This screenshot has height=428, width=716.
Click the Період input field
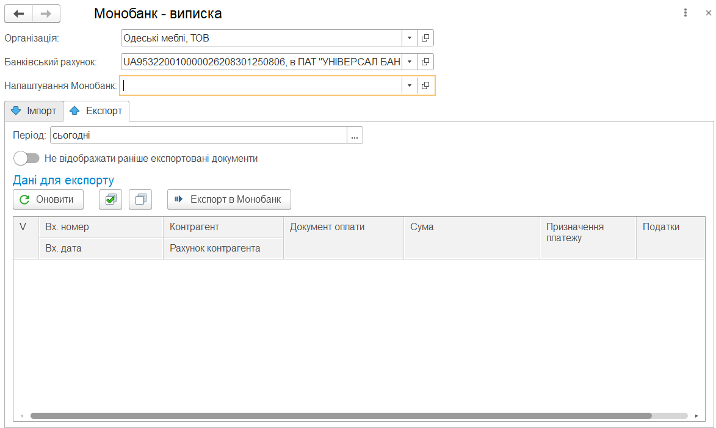(198, 135)
